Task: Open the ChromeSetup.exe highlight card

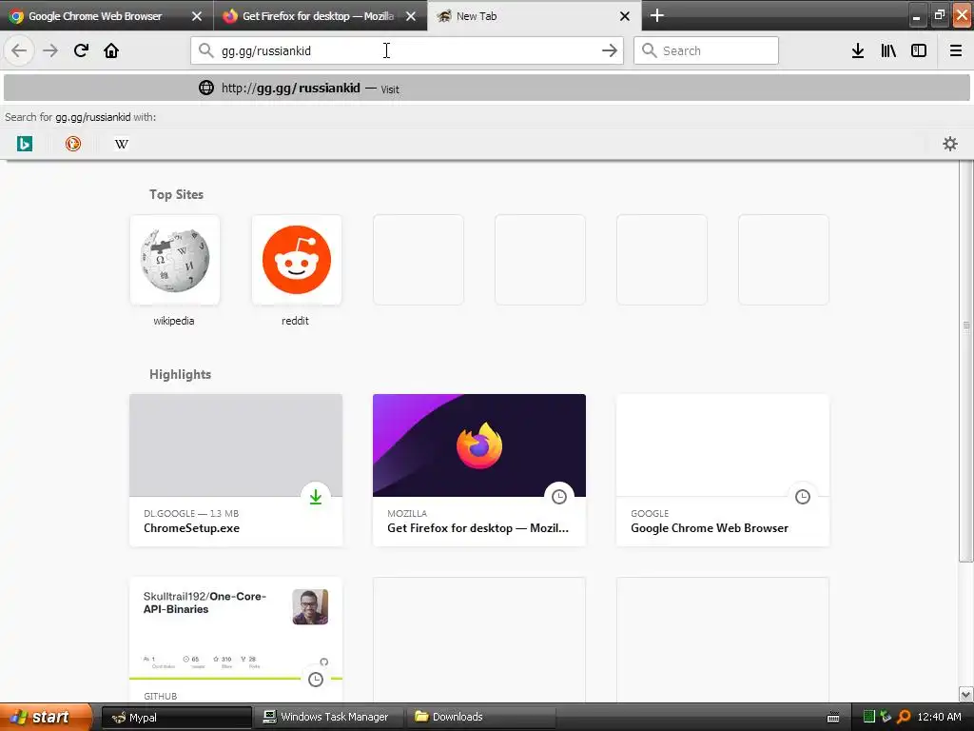Action: pos(236,470)
